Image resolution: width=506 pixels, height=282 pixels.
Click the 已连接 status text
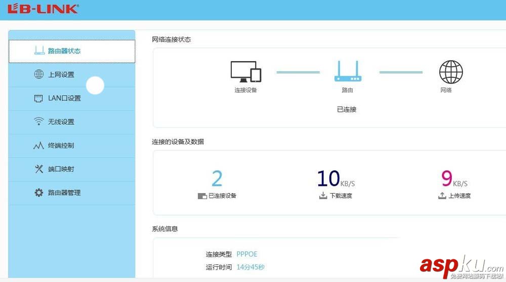click(347, 109)
